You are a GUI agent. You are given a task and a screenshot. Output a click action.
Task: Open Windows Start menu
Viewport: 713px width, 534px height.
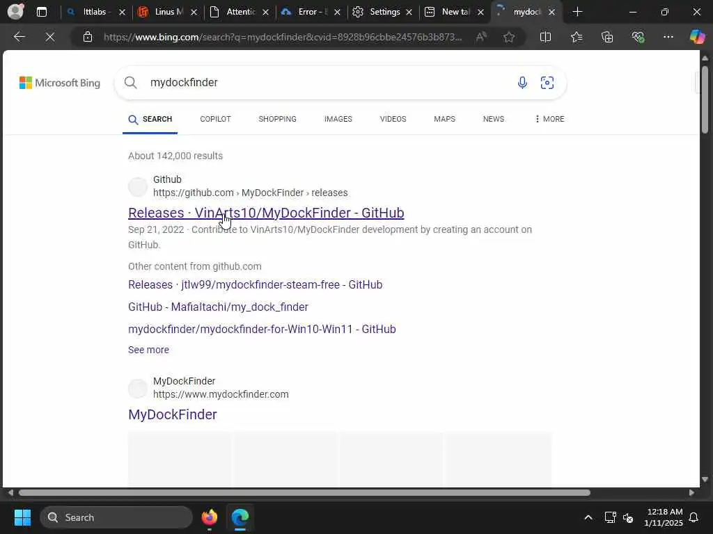[x=22, y=517]
